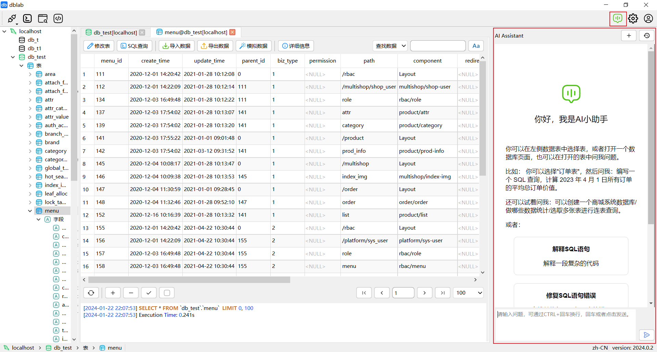Viewport: 657px width, 352px height.
Task: Open settings gear icon
Action: (633, 18)
